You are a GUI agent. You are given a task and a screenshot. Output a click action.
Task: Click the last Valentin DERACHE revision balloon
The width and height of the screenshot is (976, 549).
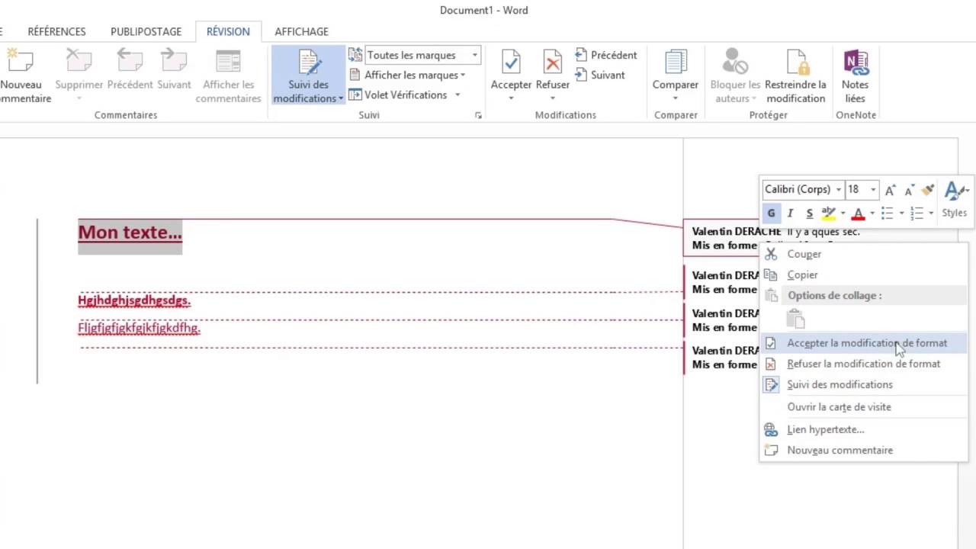(722, 358)
